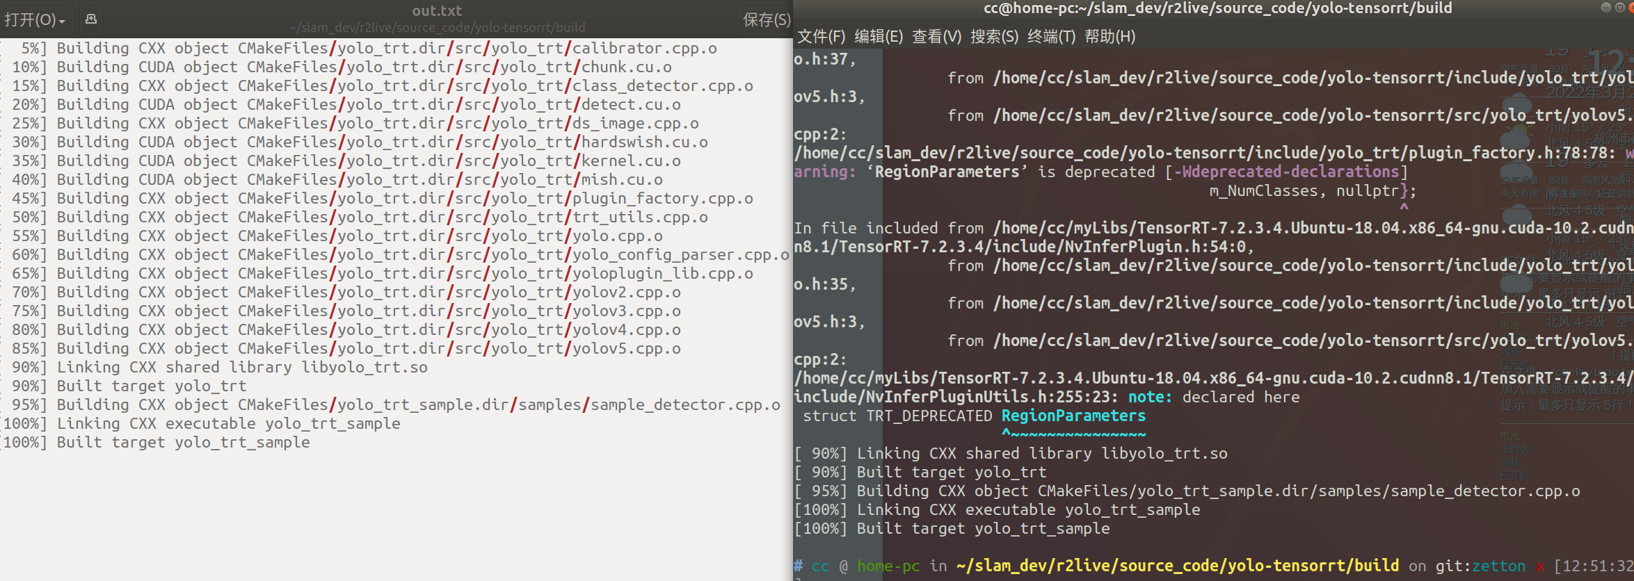Click terminal line '[100%] Built target yolo_trt_sample'

(x=952, y=528)
